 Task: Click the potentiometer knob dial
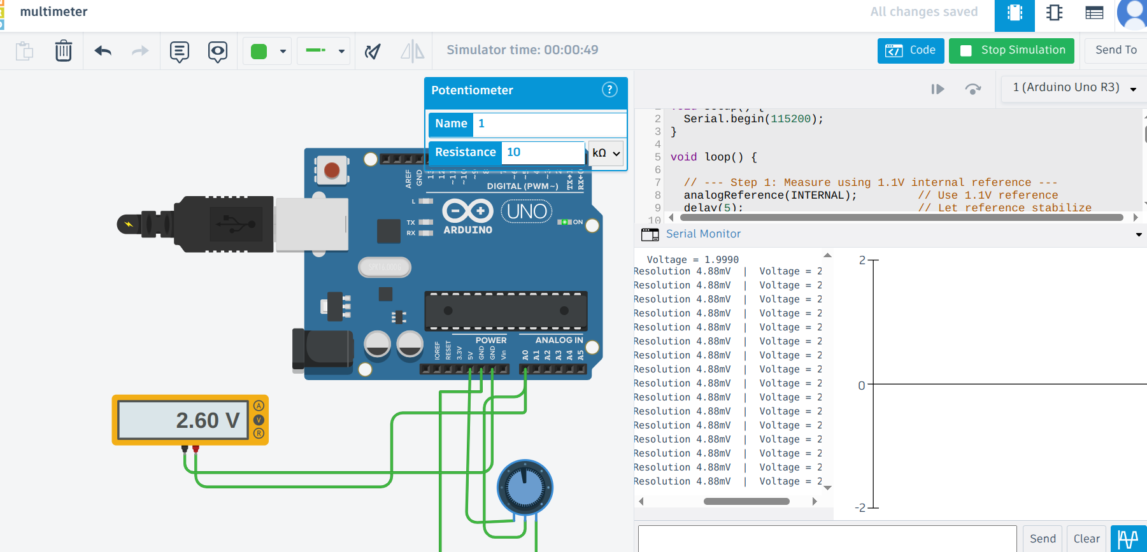pyautogui.click(x=525, y=488)
